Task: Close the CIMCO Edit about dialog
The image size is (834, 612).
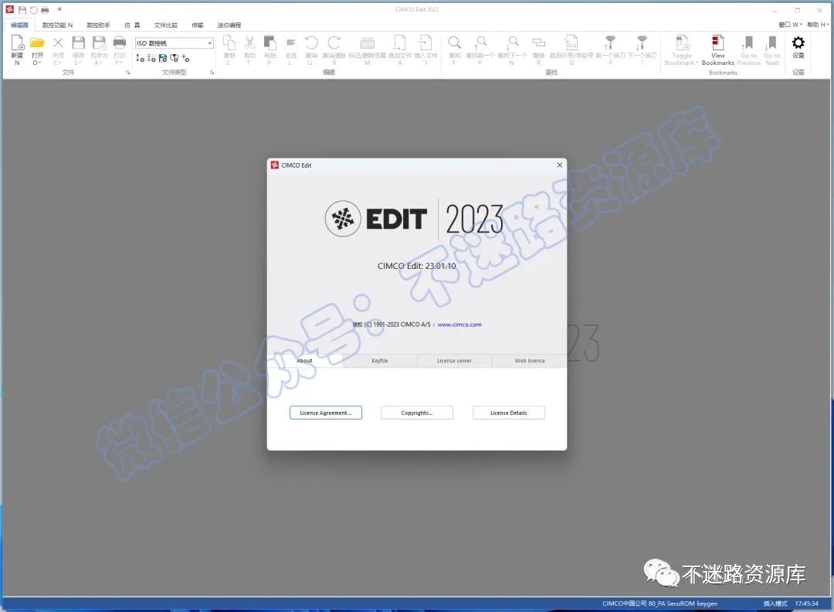Action: point(560,165)
